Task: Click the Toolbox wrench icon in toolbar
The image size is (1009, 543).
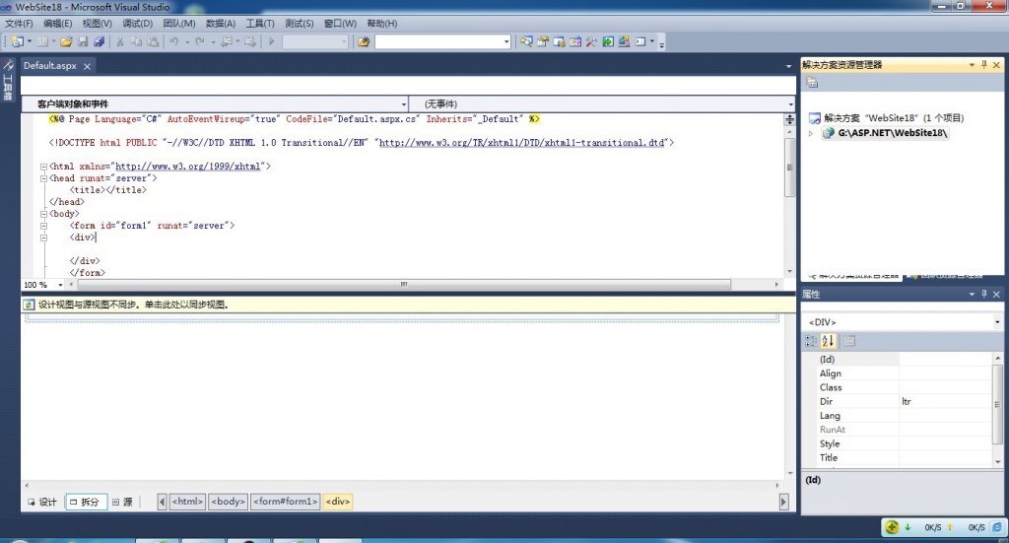Action: tap(591, 41)
